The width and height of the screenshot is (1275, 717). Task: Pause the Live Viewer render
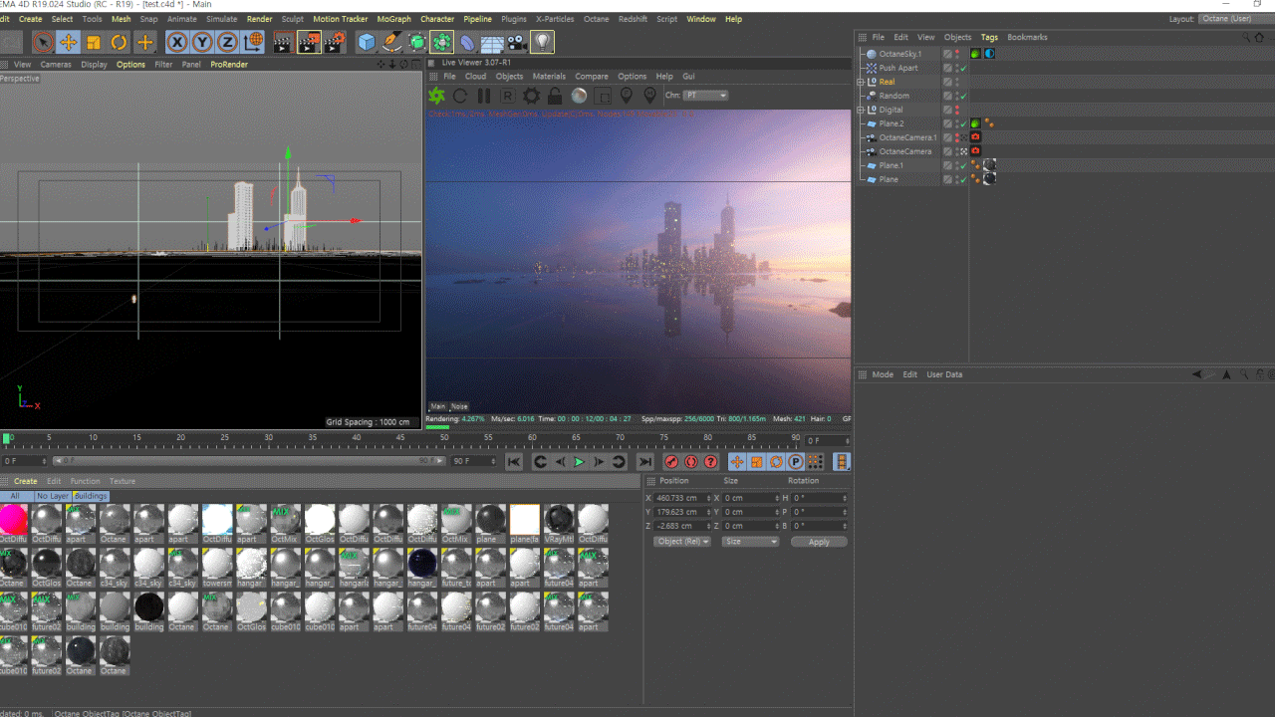pyautogui.click(x=484, y=96)
